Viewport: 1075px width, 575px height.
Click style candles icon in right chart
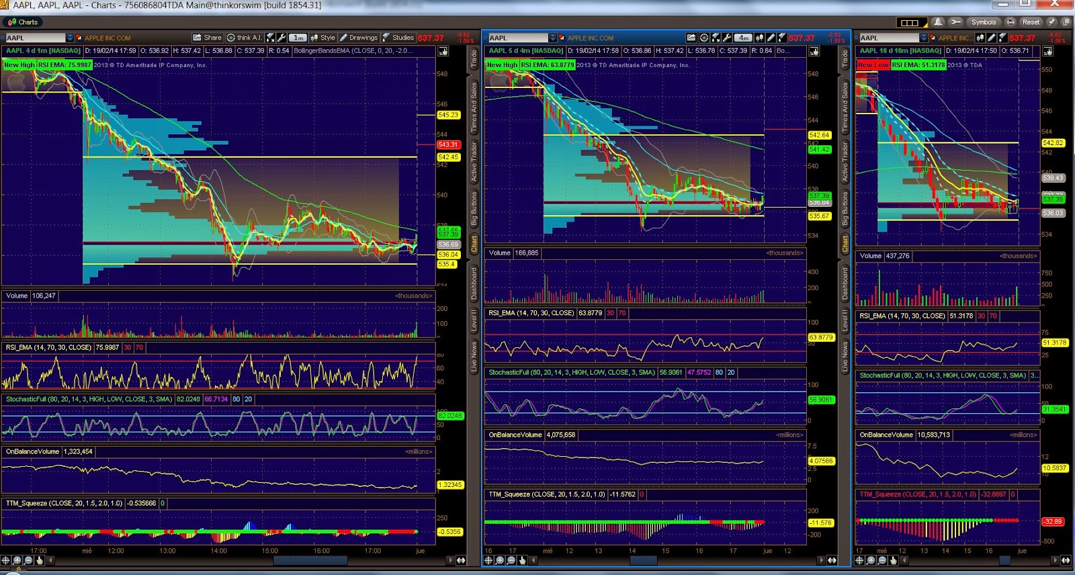[980, 38]
